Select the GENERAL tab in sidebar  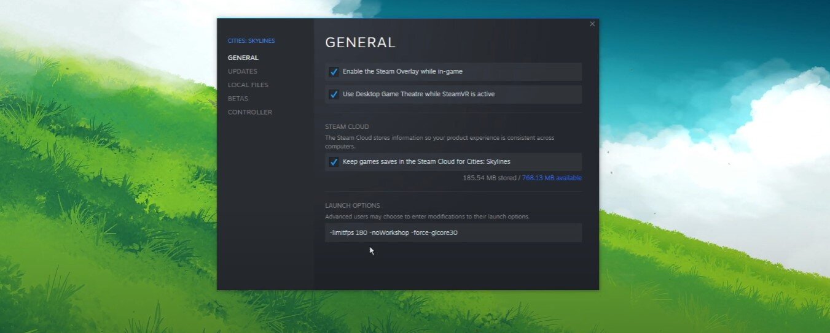click(243, 58)
